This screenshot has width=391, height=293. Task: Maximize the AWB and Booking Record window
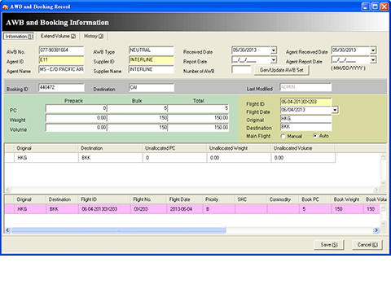375,7
